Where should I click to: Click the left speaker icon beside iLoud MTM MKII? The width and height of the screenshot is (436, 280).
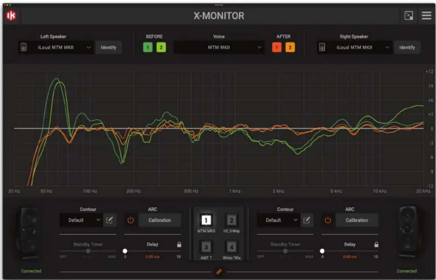pyautogui.click(x=23, y=47)
